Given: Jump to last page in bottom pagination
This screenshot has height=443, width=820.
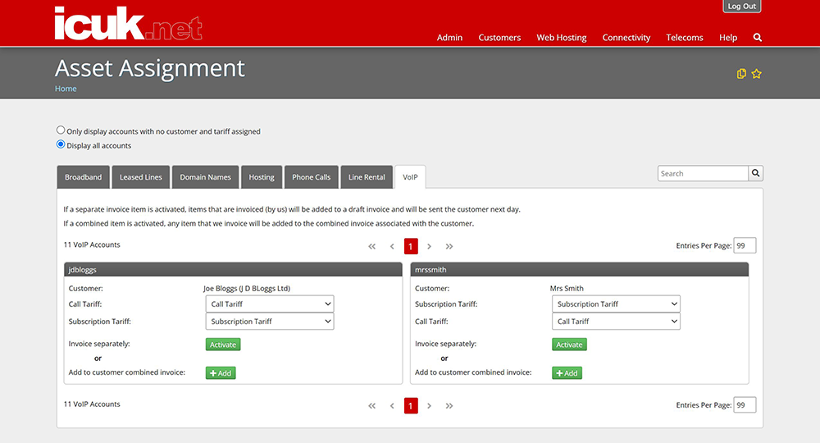Looking at the screenshot, I should pos(449,406).
